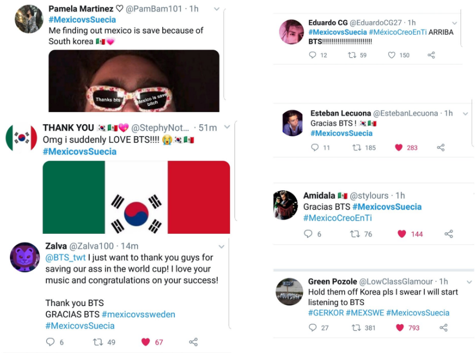
Task: Open the @BTS_twt mention link
Action: [x=66, y=258]
